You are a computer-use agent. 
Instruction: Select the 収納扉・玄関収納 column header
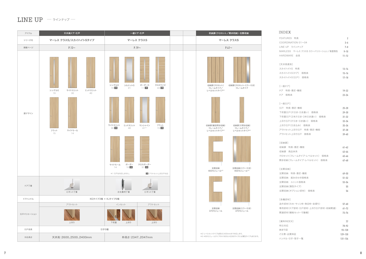(x=229, y=33)
